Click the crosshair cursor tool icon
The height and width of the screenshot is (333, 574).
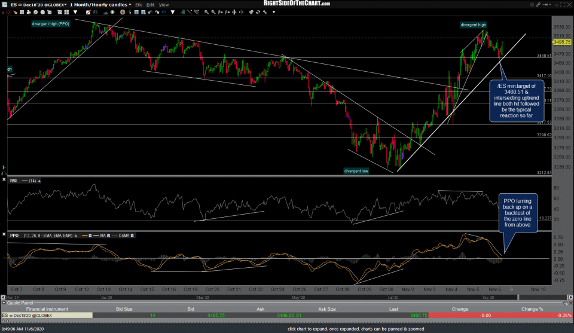pyautogui.click(x=8, y=12)
